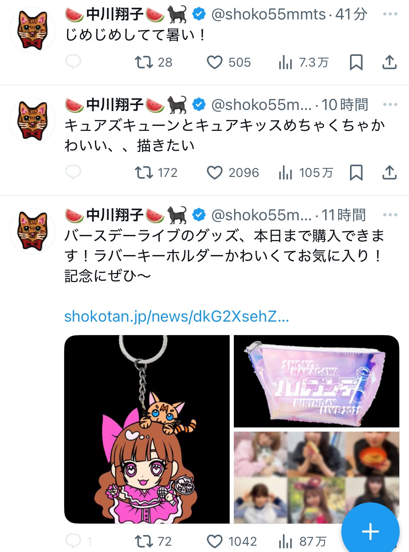Open the holographic pouch image
The width and height of the screenshot is (409, 552).
pyautogui.click(x=316, y=381)
